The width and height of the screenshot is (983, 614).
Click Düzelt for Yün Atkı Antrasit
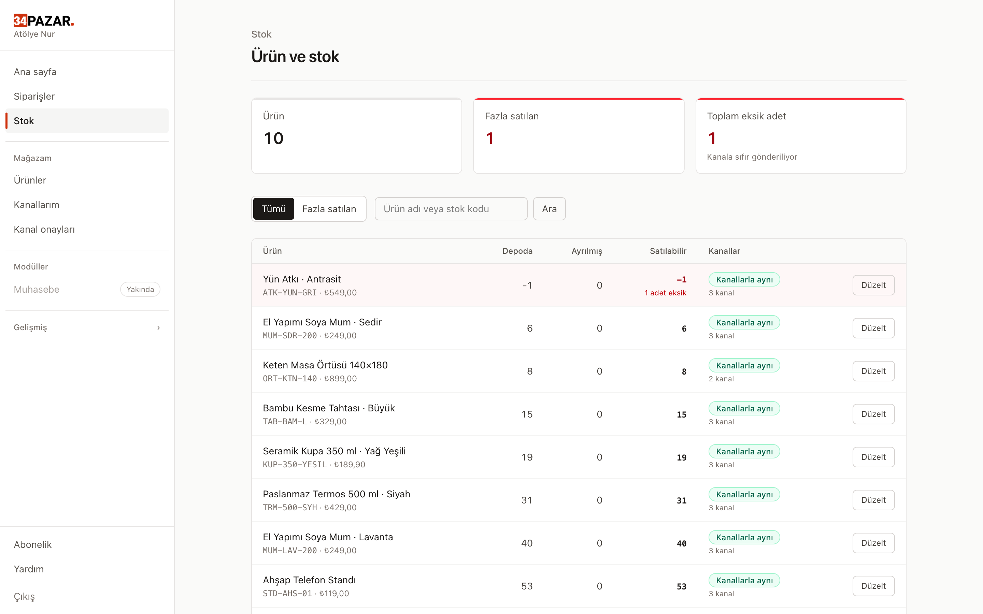point(873,285)
